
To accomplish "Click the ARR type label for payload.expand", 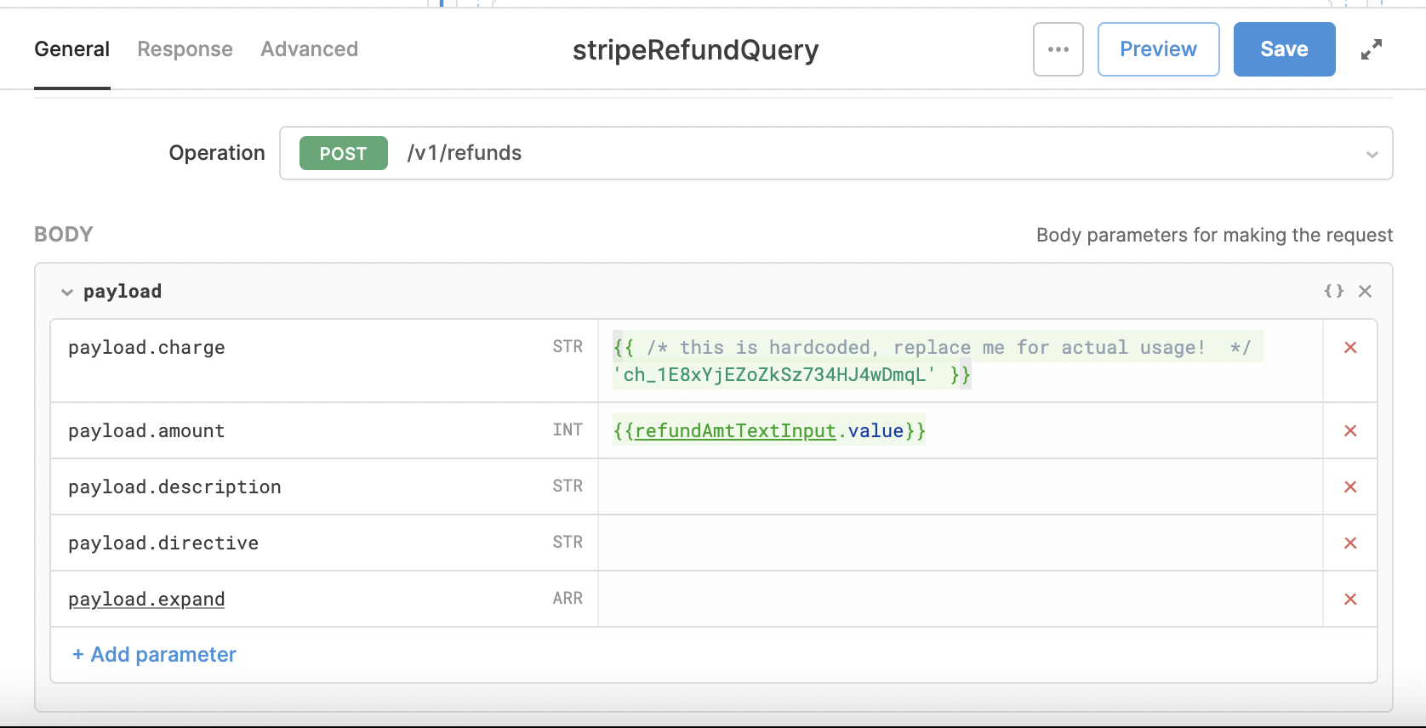I will [568, 598].
